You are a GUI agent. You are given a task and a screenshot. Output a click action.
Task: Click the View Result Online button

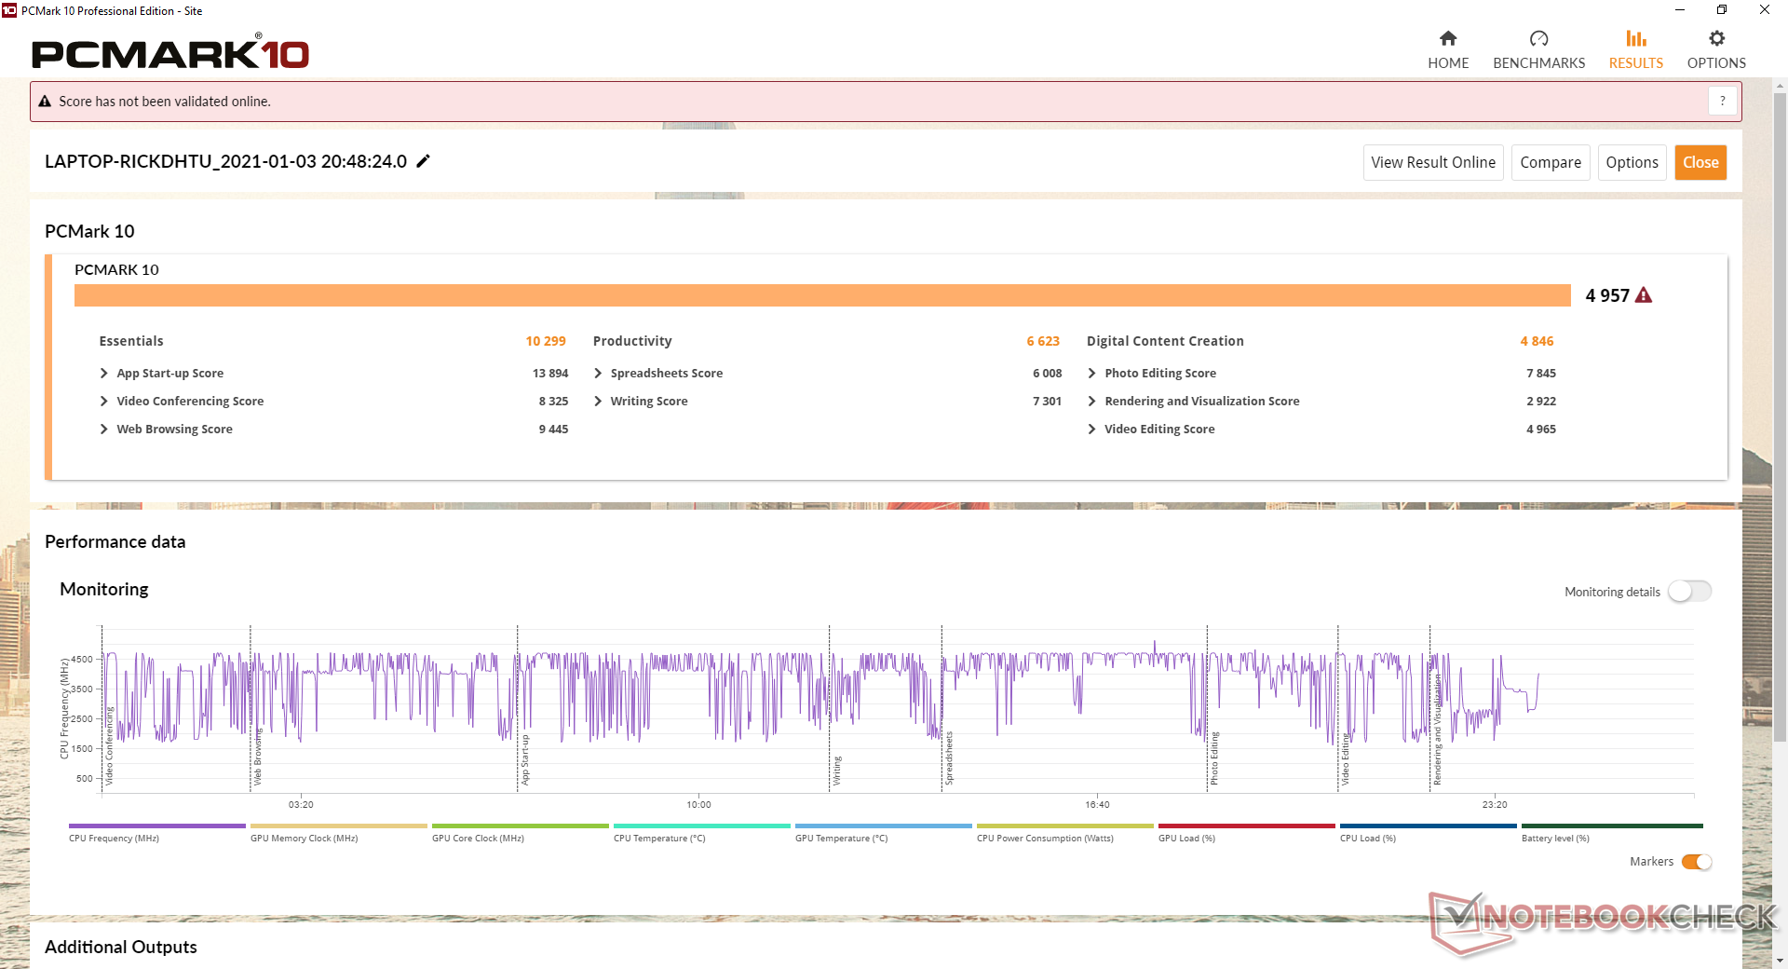[1432, 162]
